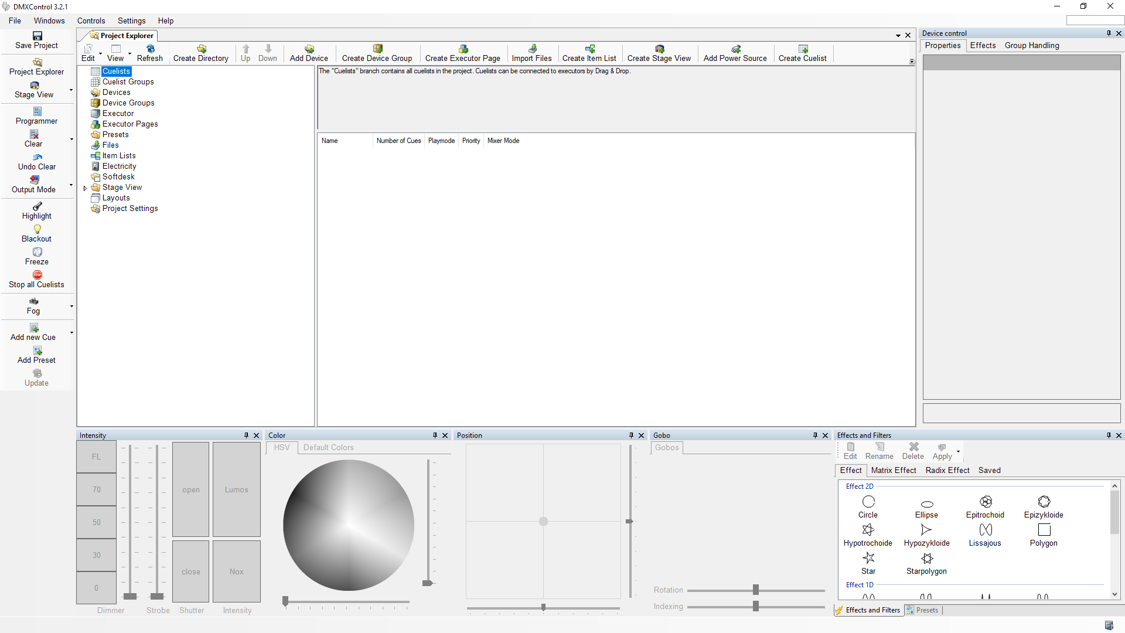This screenshot has height=633, width=1125.
Task: Toggle the Highlight mode
Action: (37, 206)
